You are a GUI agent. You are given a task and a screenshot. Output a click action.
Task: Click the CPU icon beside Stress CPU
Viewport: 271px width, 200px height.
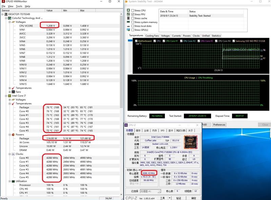128,10
